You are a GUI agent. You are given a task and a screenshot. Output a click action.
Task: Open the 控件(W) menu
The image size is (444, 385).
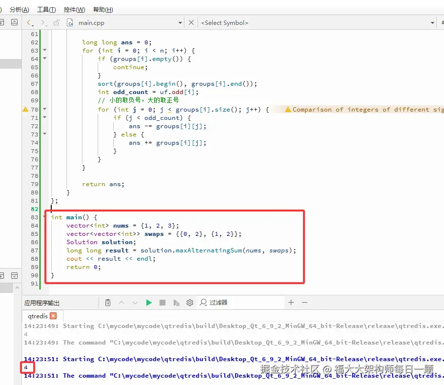click(x=74, y=10)
